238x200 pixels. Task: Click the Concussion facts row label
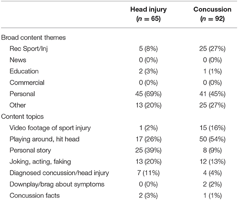[35, 196]
